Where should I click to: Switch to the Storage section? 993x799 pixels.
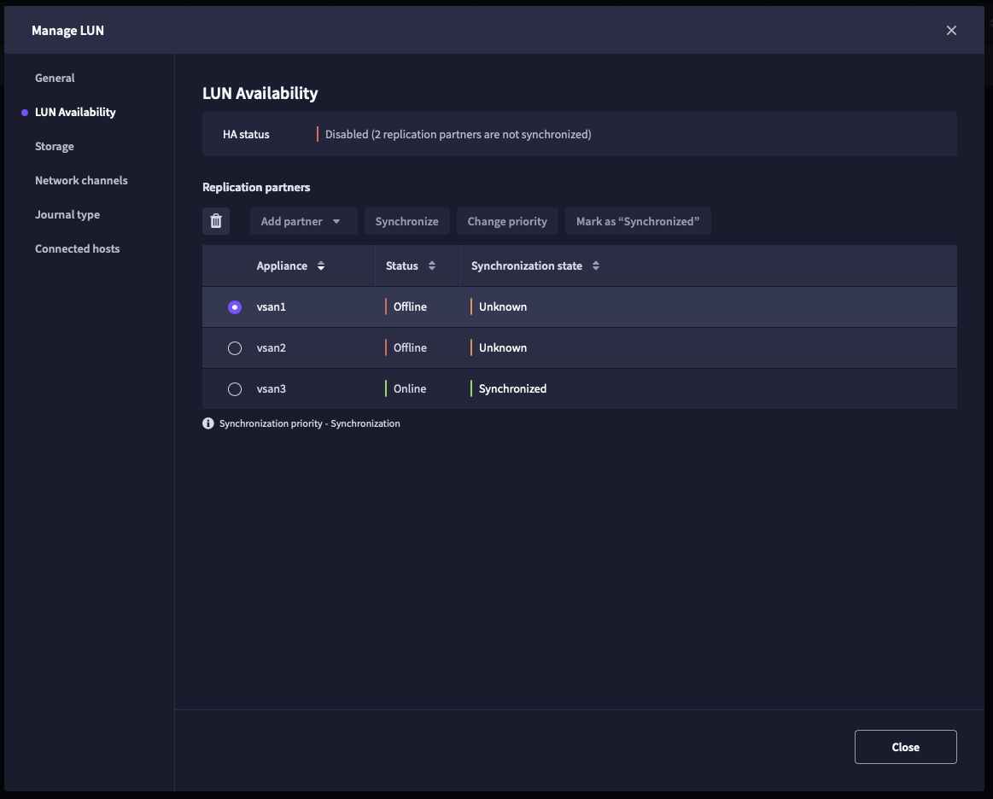[55, 146]
